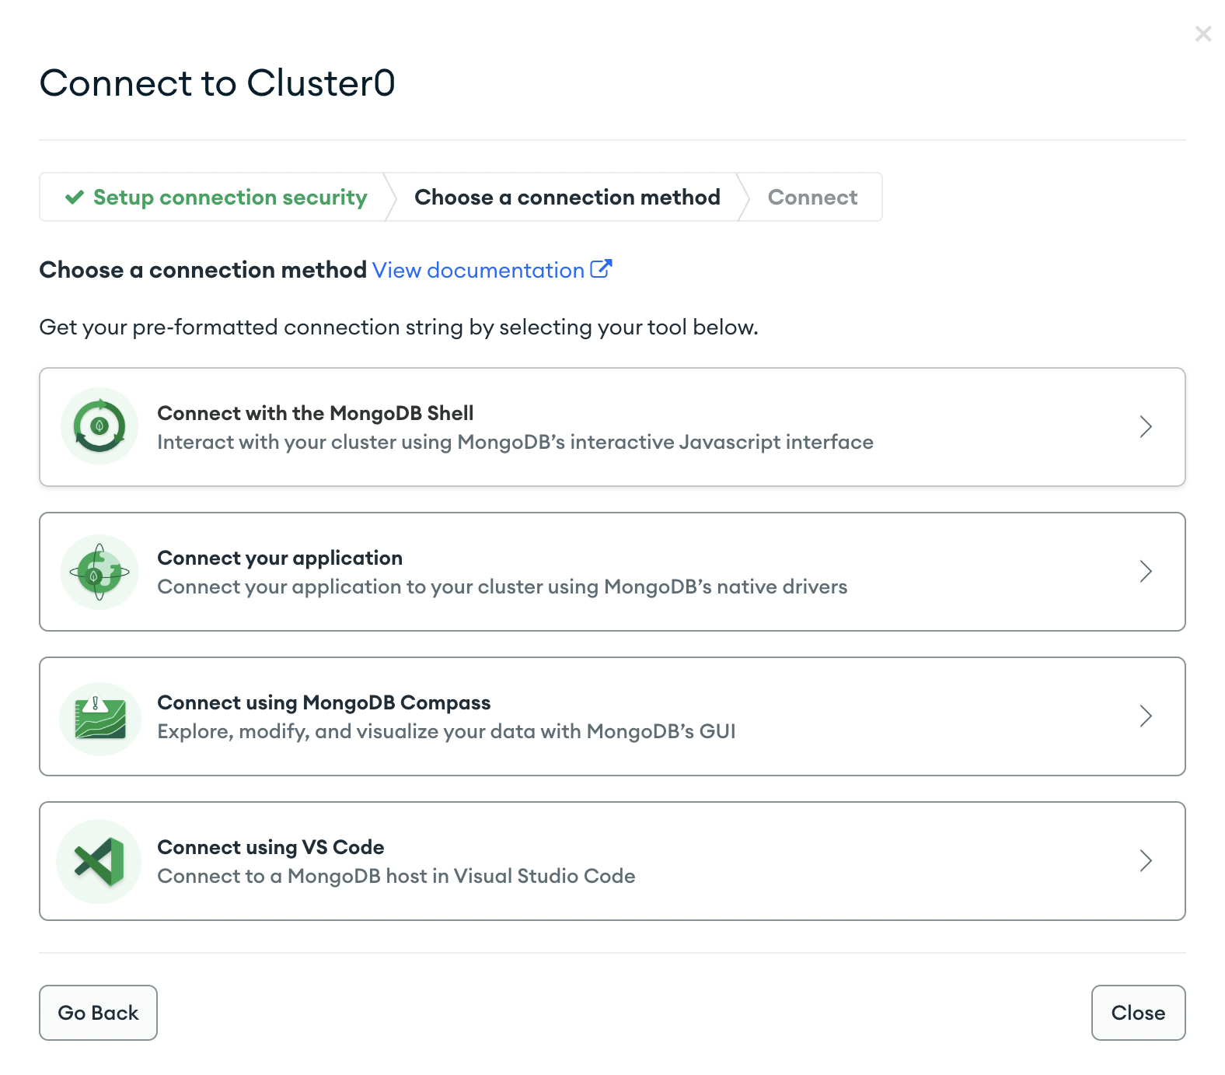Select the Connect step tab
This screenshot has height=1075, width=1225.
click(812, 198)
